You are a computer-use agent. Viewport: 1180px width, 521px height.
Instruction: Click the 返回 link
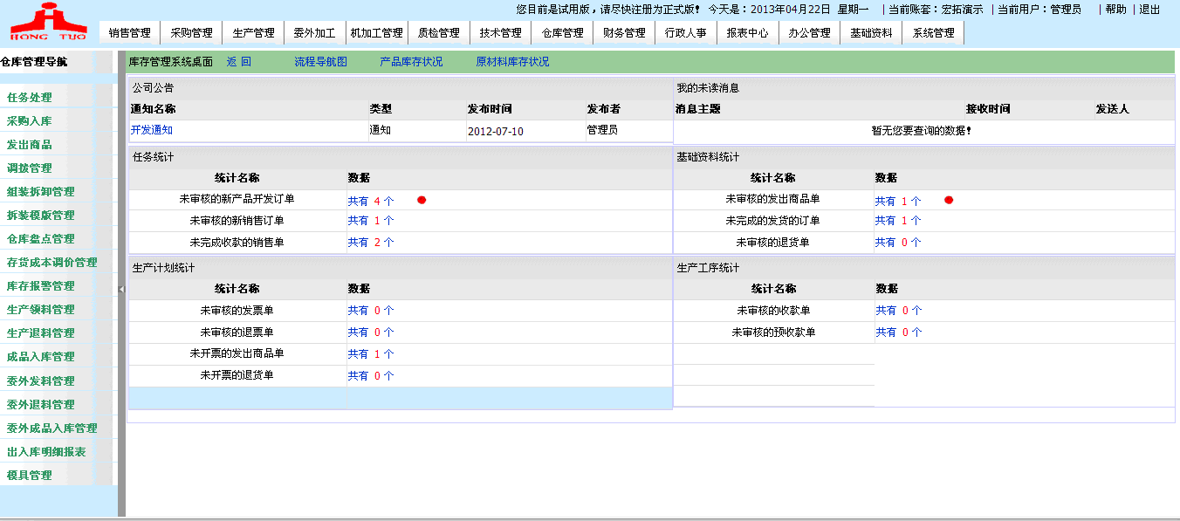click(239, 62)
